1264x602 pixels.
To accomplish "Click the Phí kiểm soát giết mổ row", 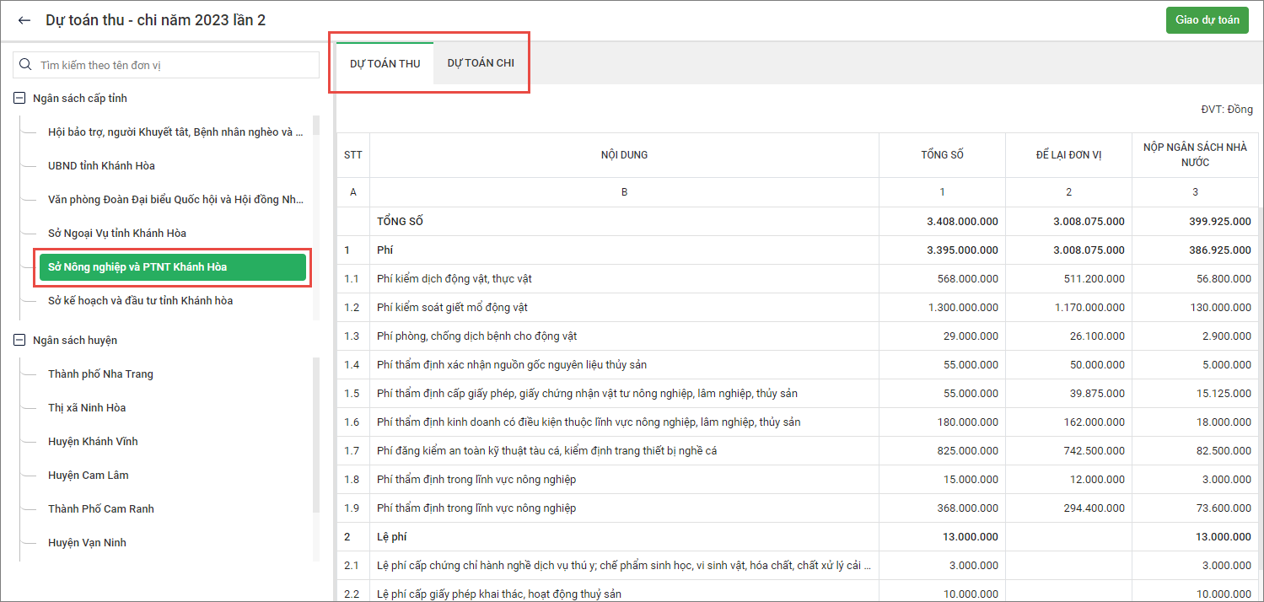I will (x=624, y=308).
